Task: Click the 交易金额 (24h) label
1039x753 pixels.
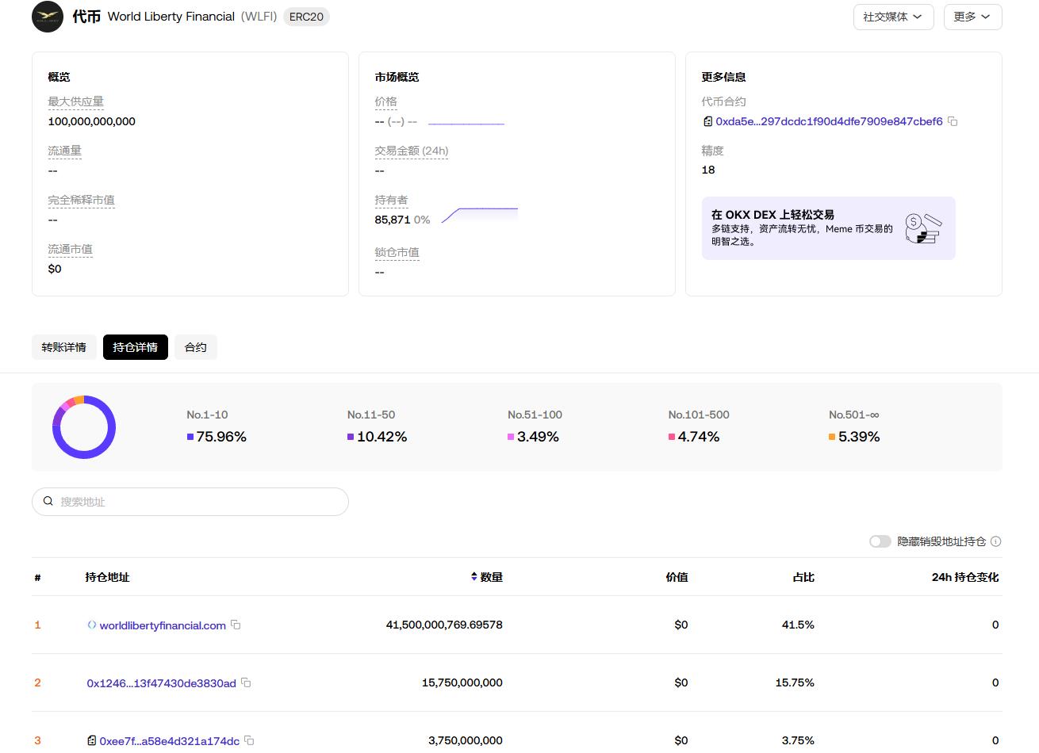Action: [x=412, y=151]
